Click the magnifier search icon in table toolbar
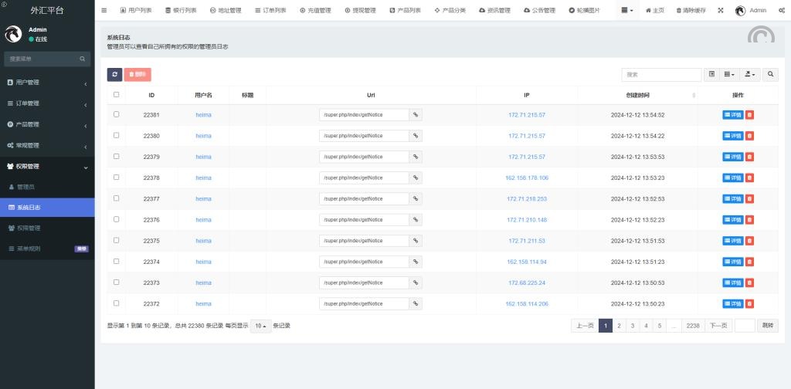 [x=770, y=74]
